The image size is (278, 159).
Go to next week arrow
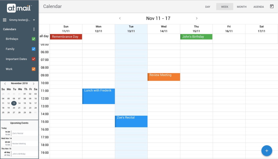pos(197,18)
